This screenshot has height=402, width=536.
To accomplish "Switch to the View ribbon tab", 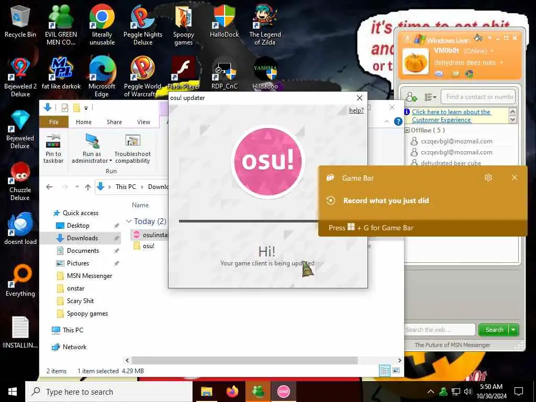I will 143,121.
